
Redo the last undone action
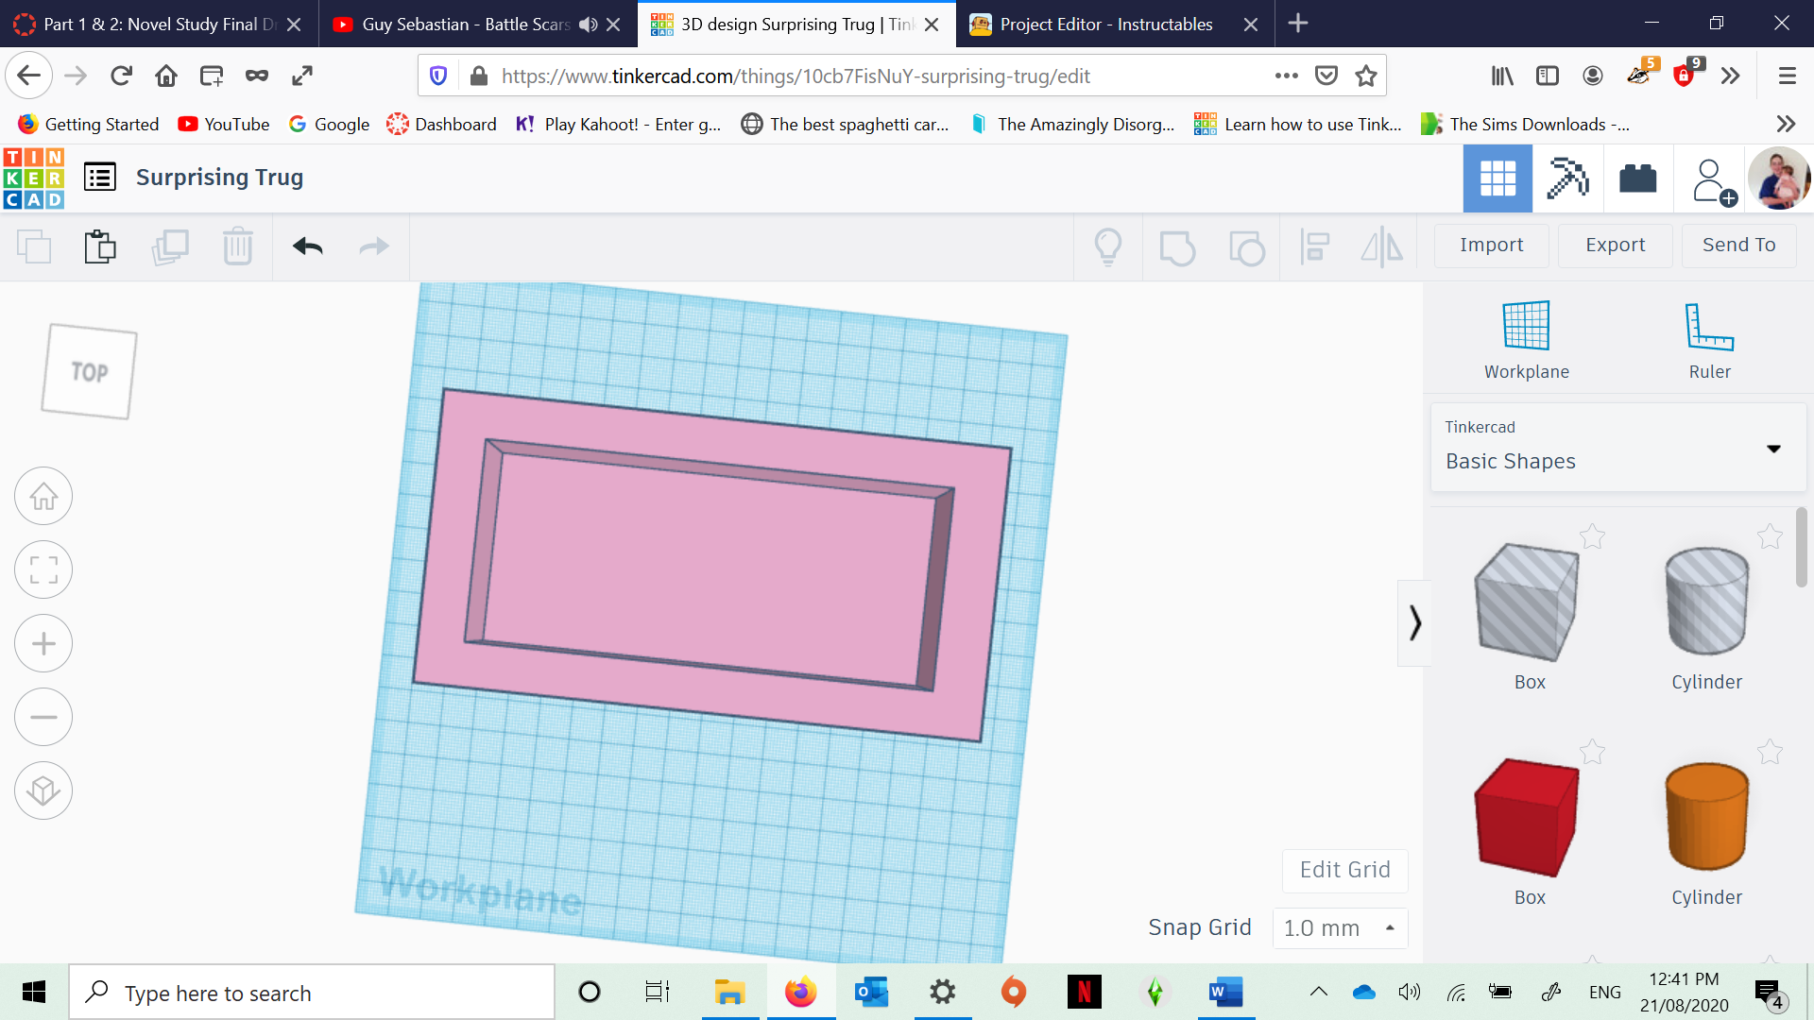374,247
